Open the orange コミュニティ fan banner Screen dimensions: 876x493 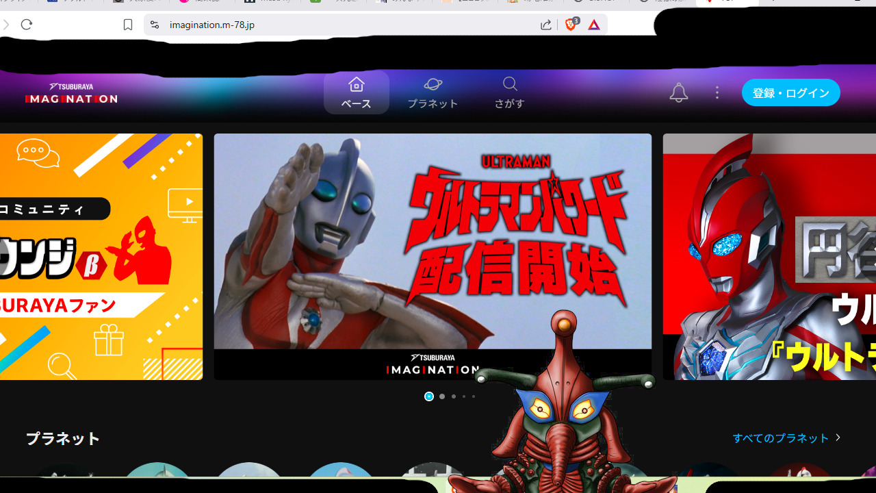click(101, 256)
